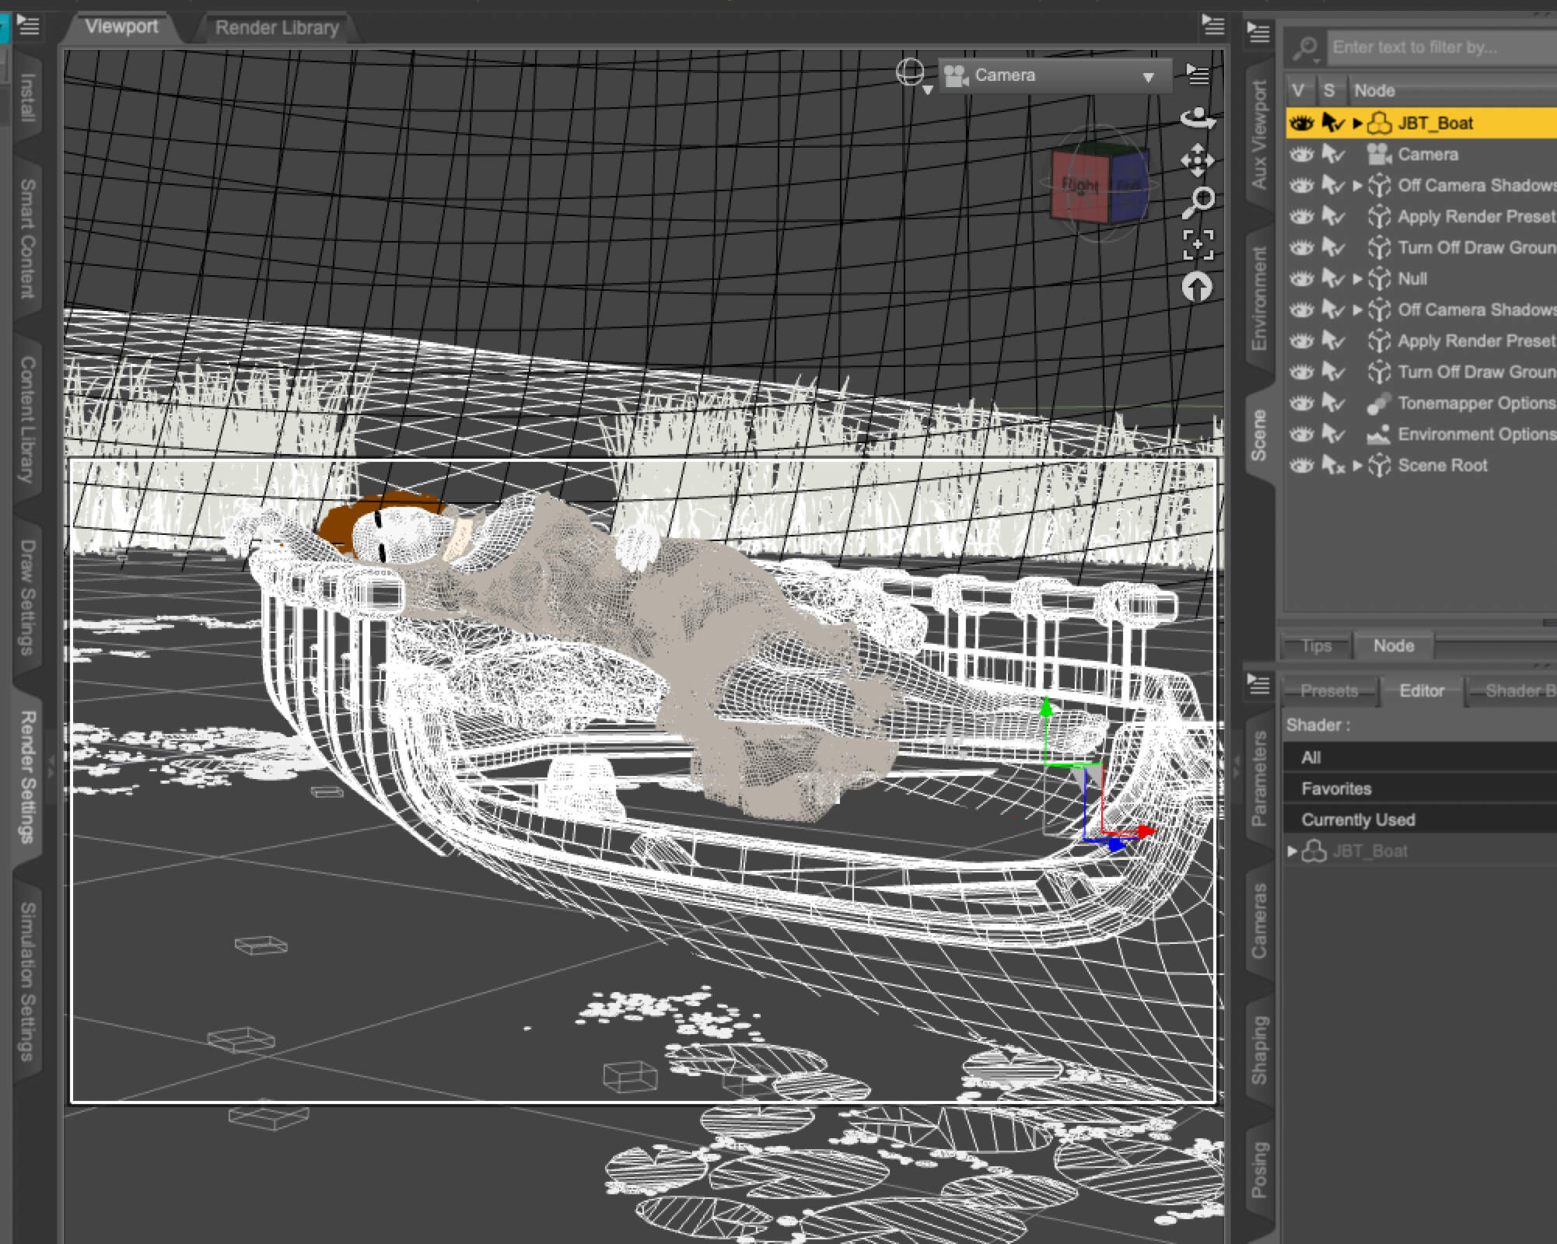Toggle selectability arrow for JBT_Boat node
The height and width of the screenshot is (1244, 1557).
click(1333, 123)
